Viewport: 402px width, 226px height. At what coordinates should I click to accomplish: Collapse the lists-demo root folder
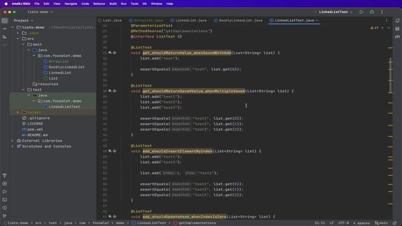(x=13, y=28)
